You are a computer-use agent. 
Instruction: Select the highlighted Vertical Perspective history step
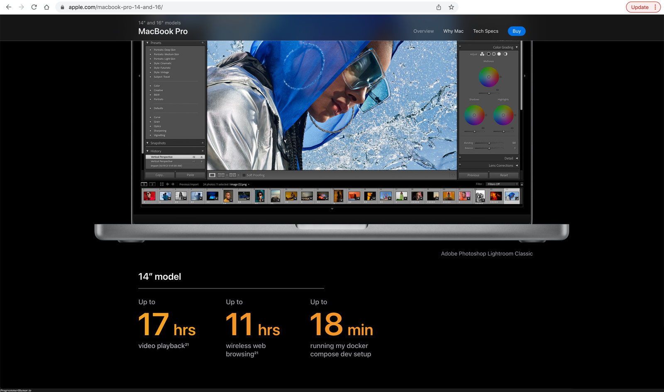tap(175, 157)
